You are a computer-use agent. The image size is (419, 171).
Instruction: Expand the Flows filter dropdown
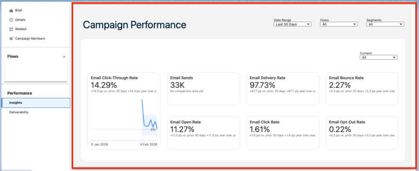point(339,24)
